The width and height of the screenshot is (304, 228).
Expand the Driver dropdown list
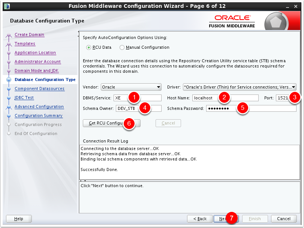point(240,87)
